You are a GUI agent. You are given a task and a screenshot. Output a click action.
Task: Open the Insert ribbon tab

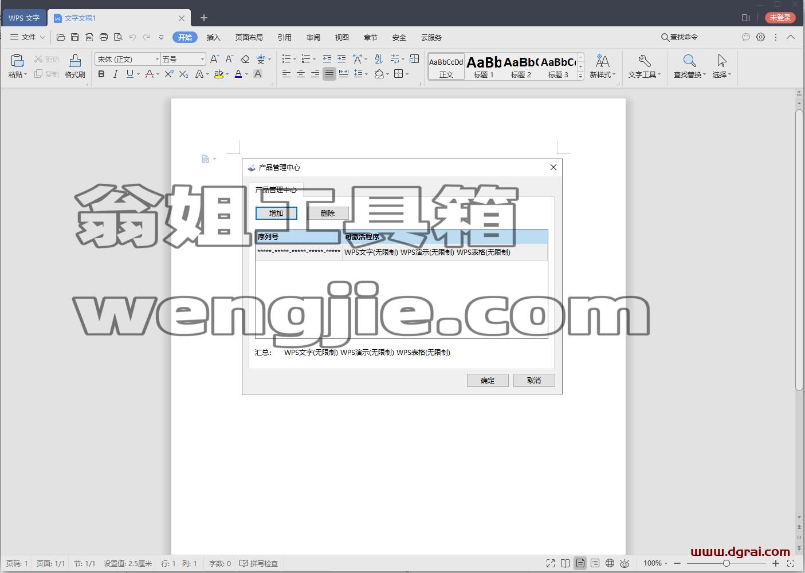pos(213,37)
